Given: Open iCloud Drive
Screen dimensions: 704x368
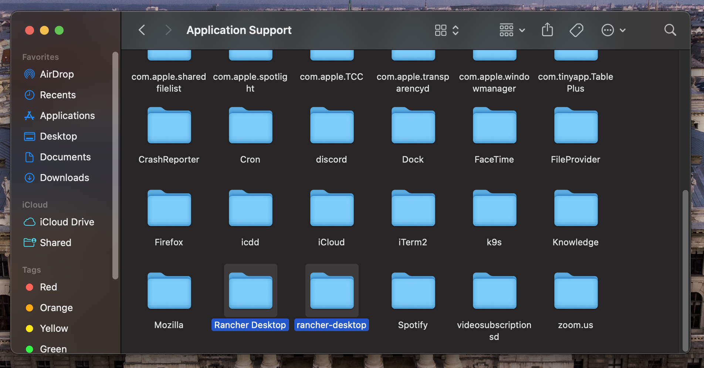Looking at the screenshot, I should 67,222.
